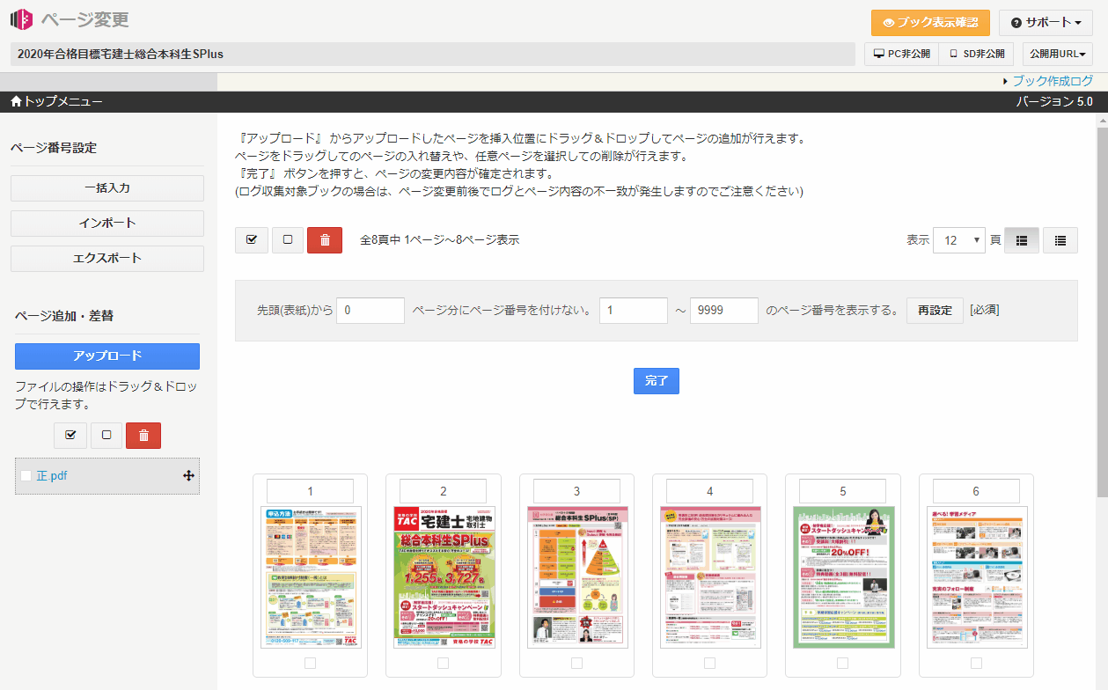Click the deselect-all empty box icon above thumbnails
This screenshot has width=1108, height=690.
(x=288, y=239)
